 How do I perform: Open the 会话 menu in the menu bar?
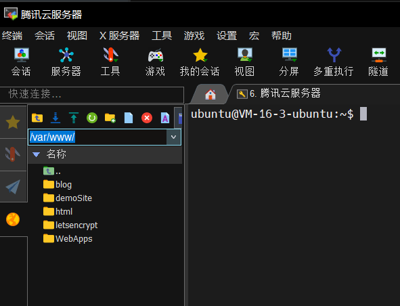pyautogui.click(x=45, y=35)
